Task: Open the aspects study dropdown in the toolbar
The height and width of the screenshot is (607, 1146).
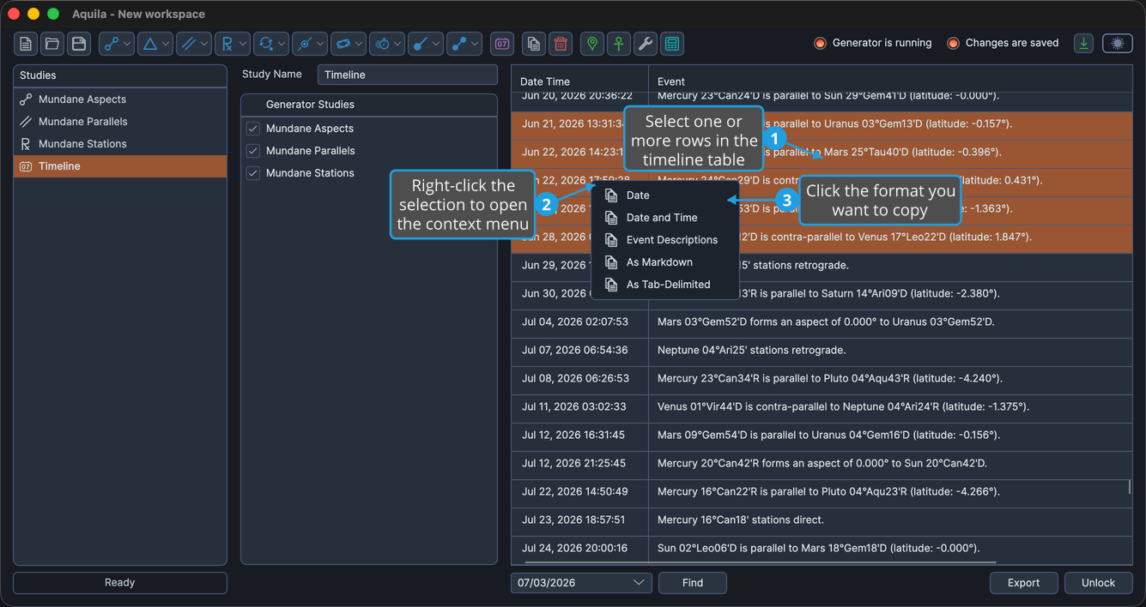Action: (x=117, y=44)
